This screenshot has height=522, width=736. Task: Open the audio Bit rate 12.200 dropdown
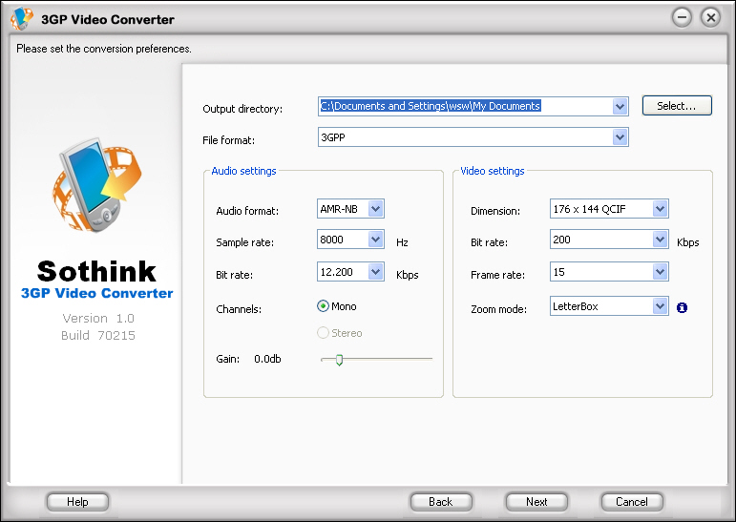click(375, 271)
